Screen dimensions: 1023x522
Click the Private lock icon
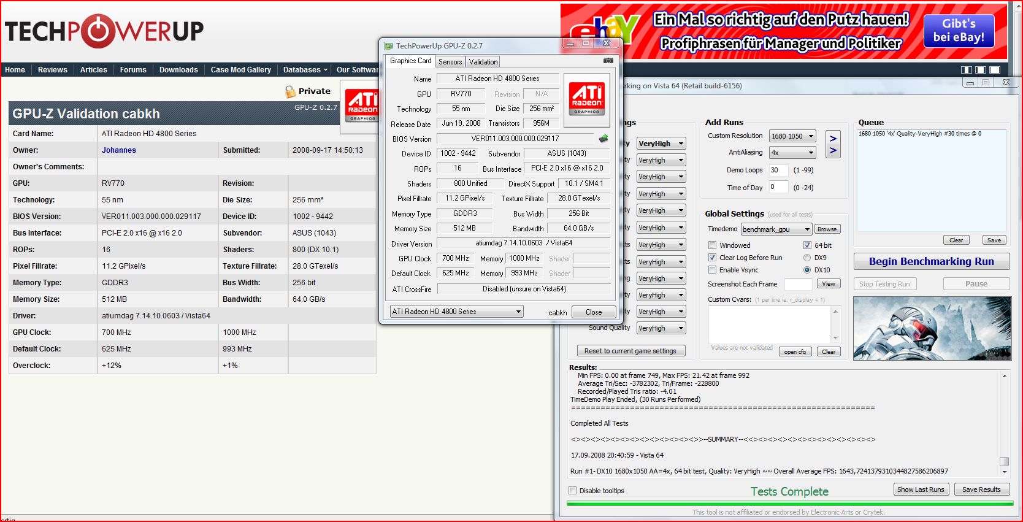point(290,91)
